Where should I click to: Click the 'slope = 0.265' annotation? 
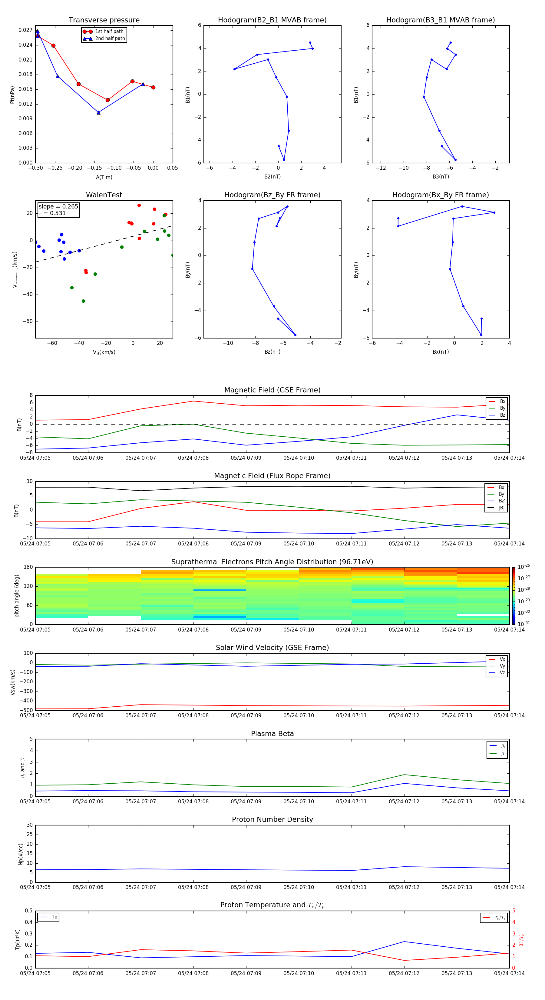coord(58,207)
